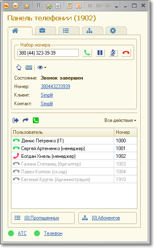Viewport: 154px width, 248px height.
Task: Click the bookmark page star icon
Action: click(58, 6)
